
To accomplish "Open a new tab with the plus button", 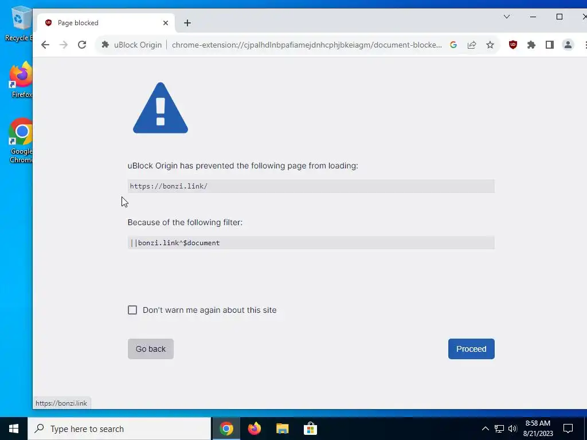I will click(x=187, y=23).
